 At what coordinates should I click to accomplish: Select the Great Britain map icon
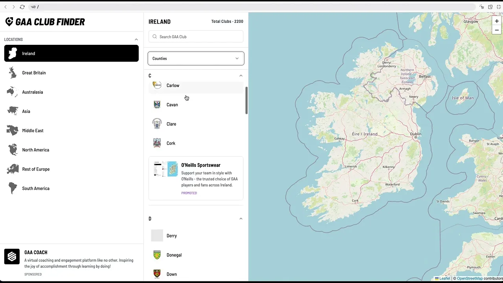13,73
